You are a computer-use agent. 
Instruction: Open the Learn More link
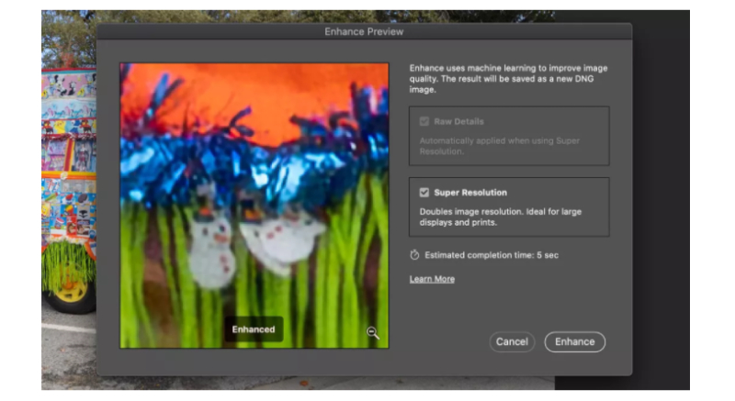pos(431,279)
